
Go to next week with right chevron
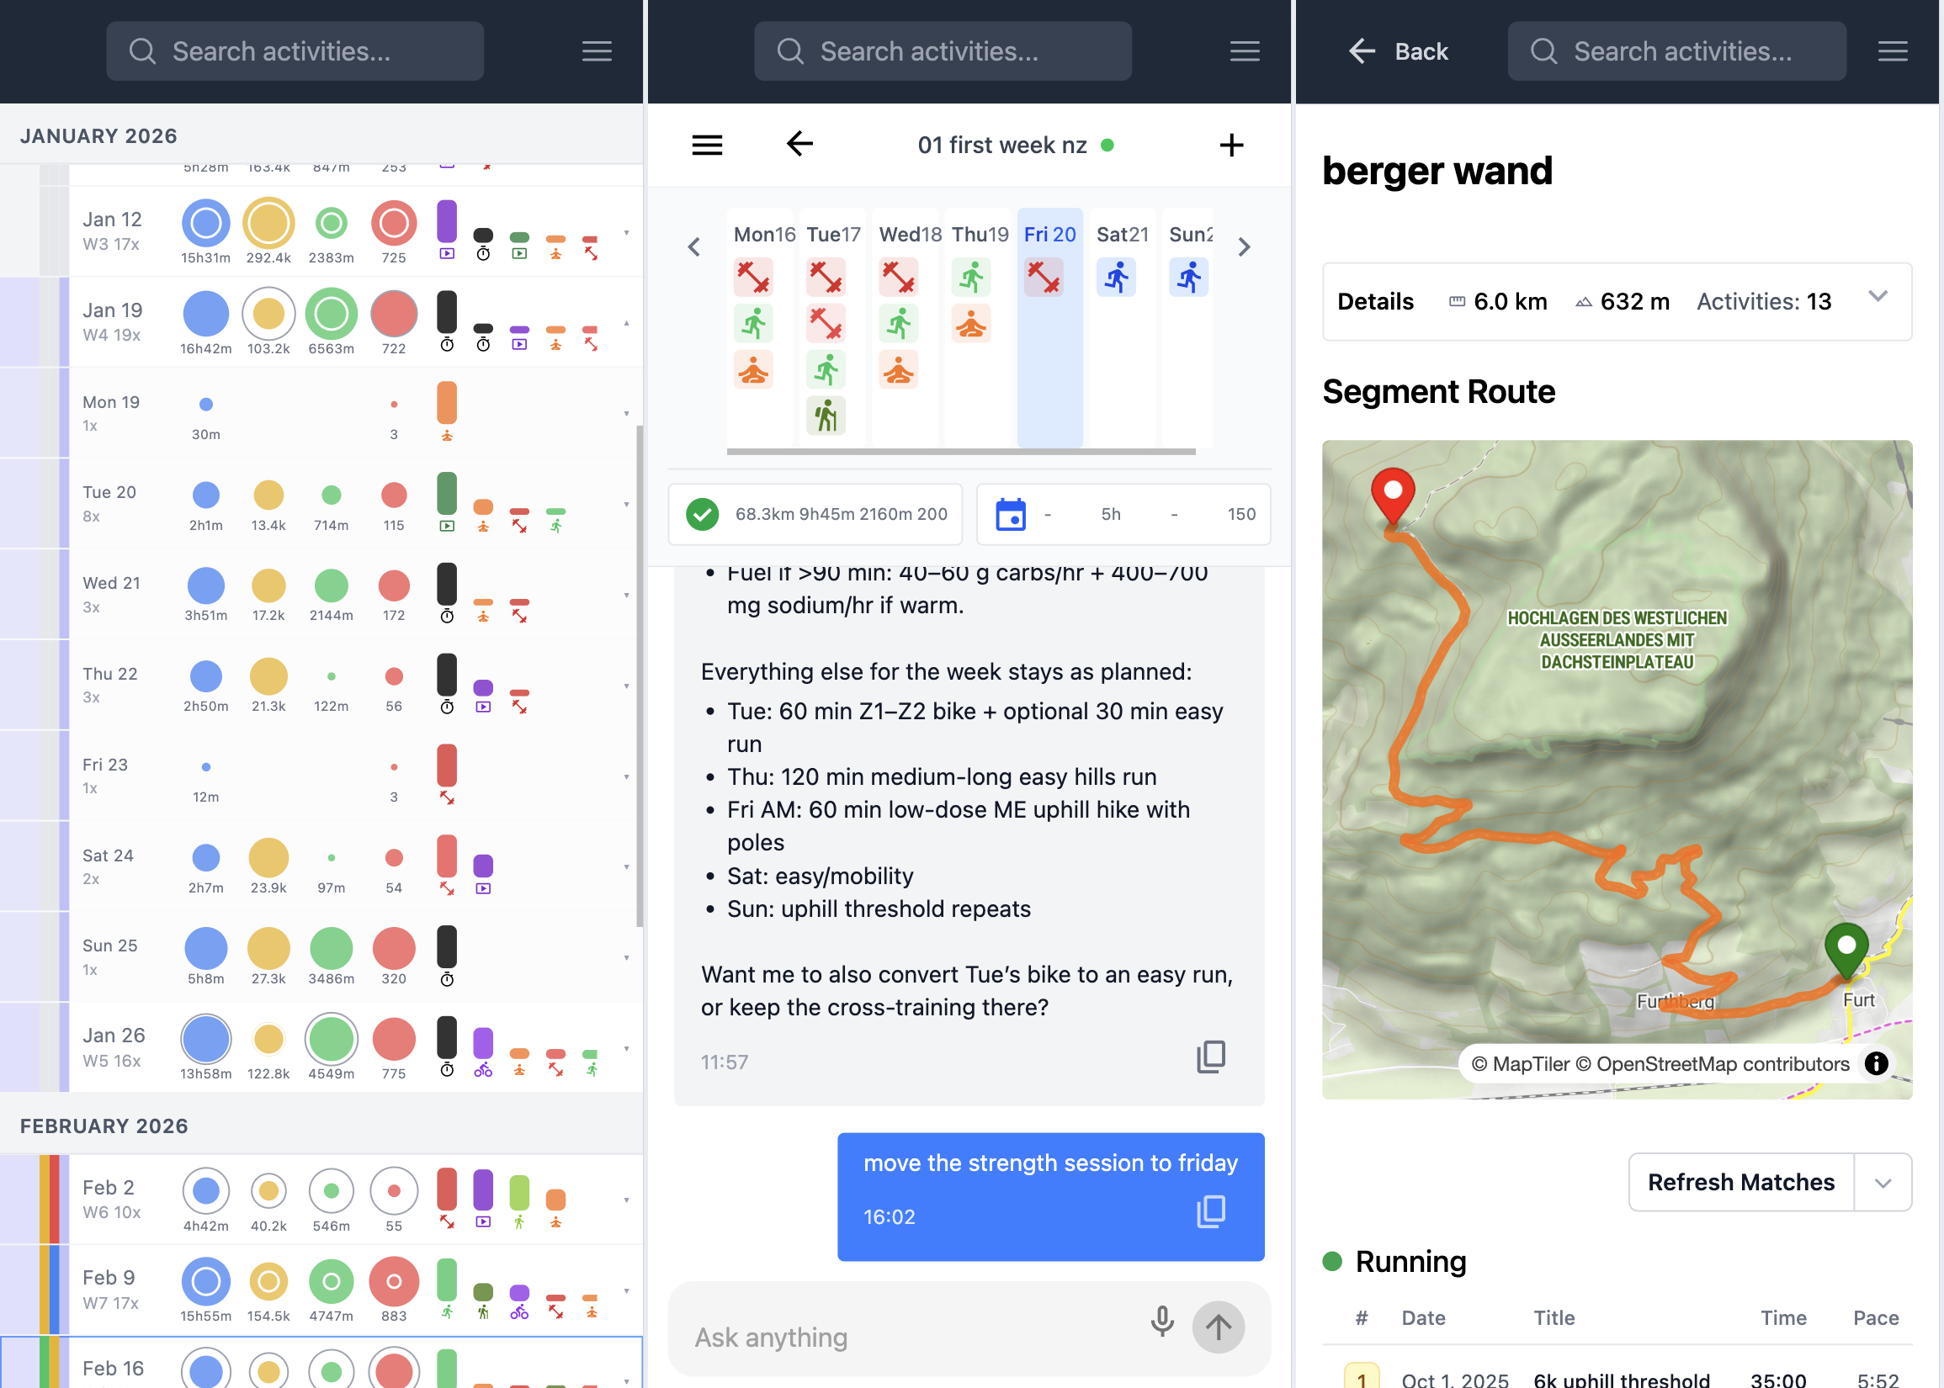1244,248
